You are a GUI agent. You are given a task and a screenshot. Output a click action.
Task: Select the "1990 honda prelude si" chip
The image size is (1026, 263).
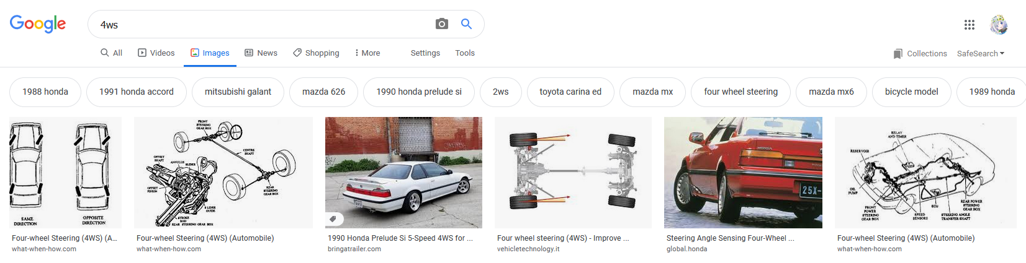click(x=419, y=92)
